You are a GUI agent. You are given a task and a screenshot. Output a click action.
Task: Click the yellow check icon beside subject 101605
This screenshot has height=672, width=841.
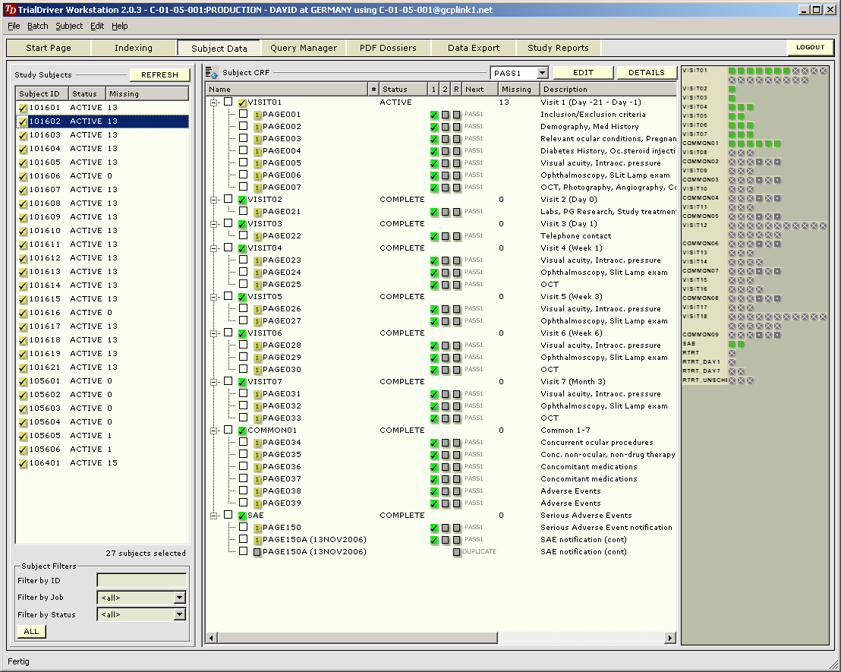23,162
